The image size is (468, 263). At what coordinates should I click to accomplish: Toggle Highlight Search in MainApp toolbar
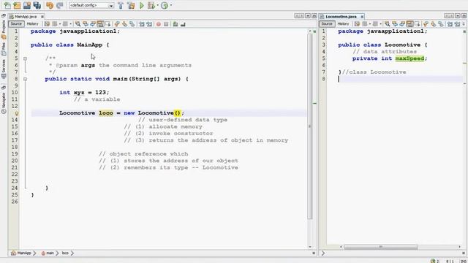click(101, 24)
